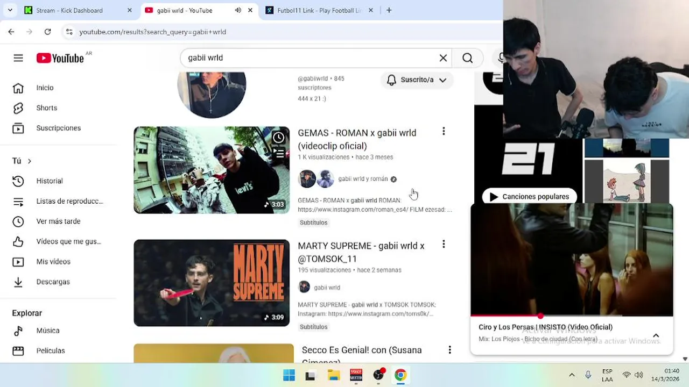Open the Secco Es Genial video title
This screenshot has width=689, height=387.
point(362,355)
